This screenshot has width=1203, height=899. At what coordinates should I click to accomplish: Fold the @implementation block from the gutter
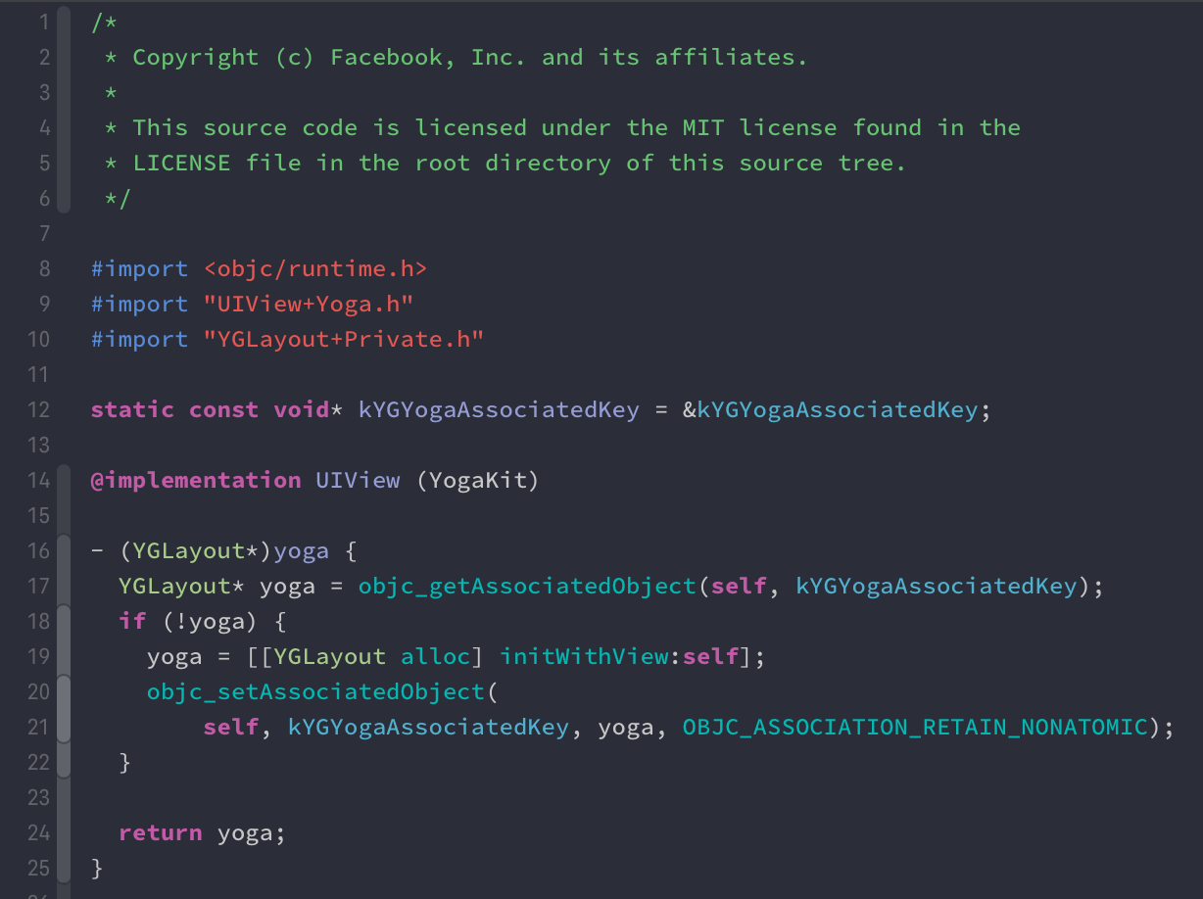click(x=64, y=480)
